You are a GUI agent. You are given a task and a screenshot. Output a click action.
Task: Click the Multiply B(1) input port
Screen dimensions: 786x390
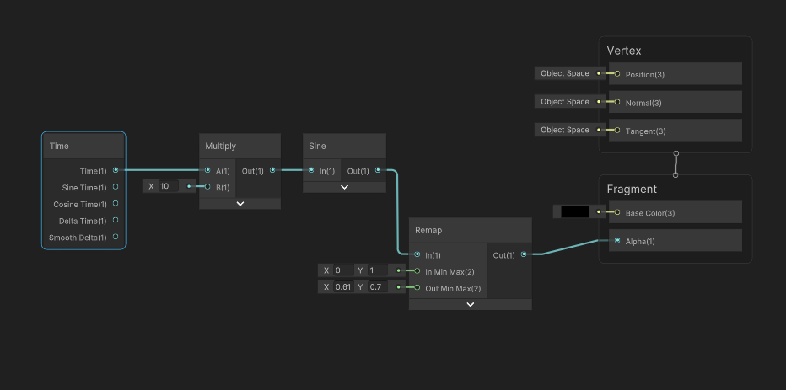(x=207, y=187)
